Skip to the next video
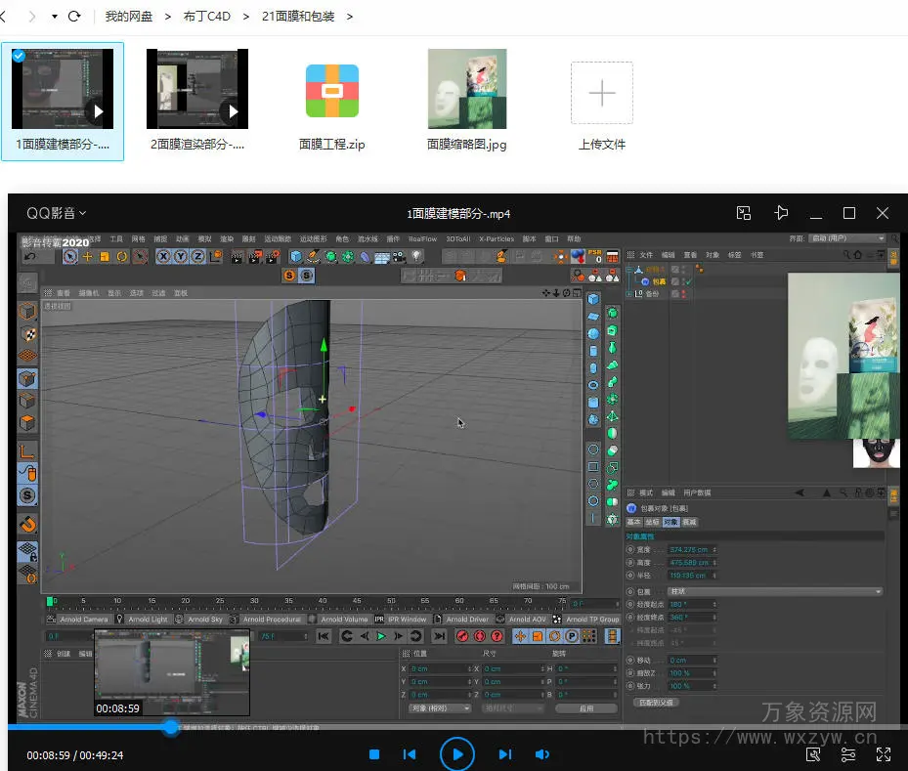Screen dimensions: 908x771 [504, 754]
